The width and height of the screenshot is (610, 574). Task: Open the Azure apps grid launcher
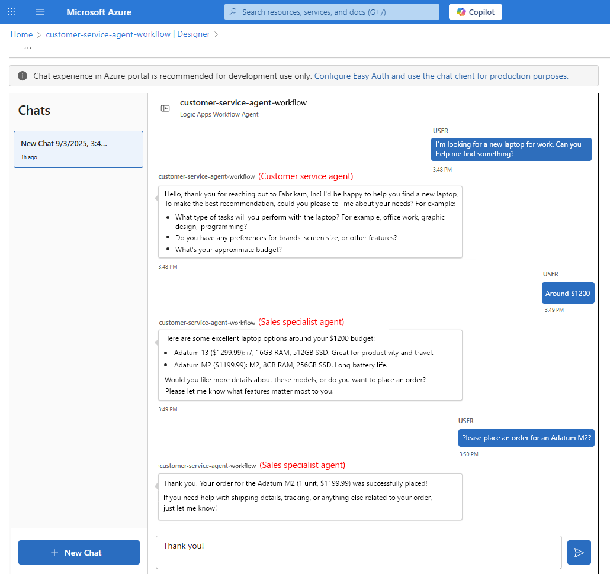pos(11,12)
